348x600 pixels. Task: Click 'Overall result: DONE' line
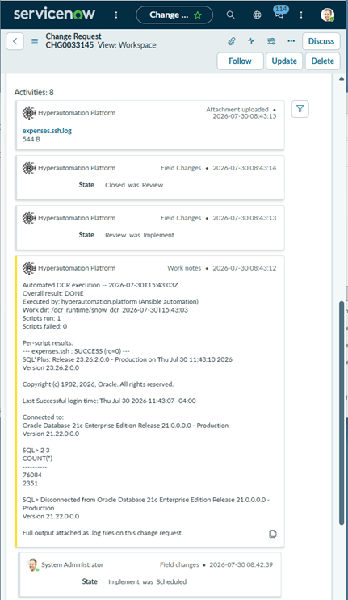tap(53, 293)
